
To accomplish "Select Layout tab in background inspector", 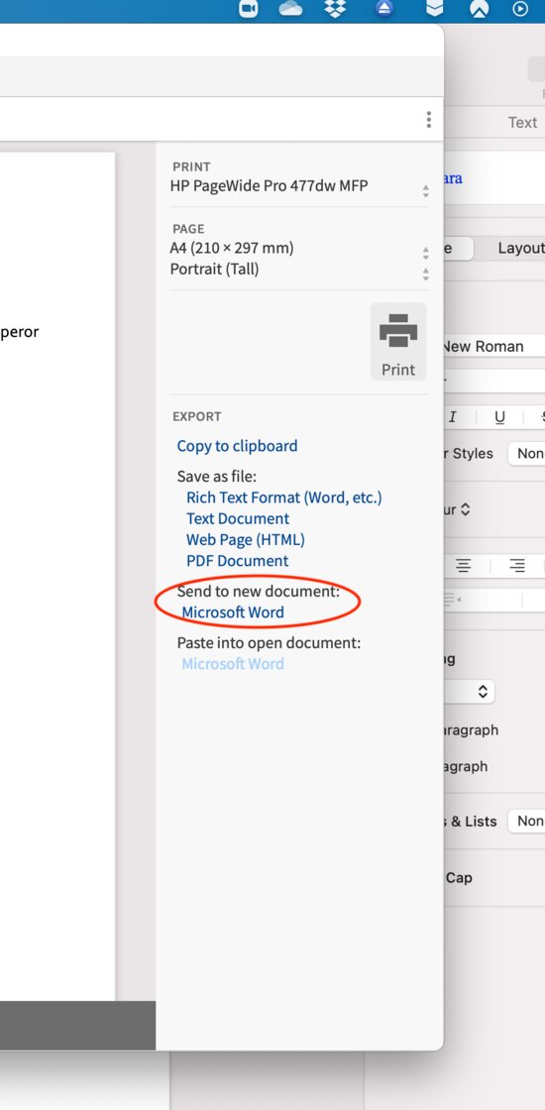I will (x=520, y=249).
